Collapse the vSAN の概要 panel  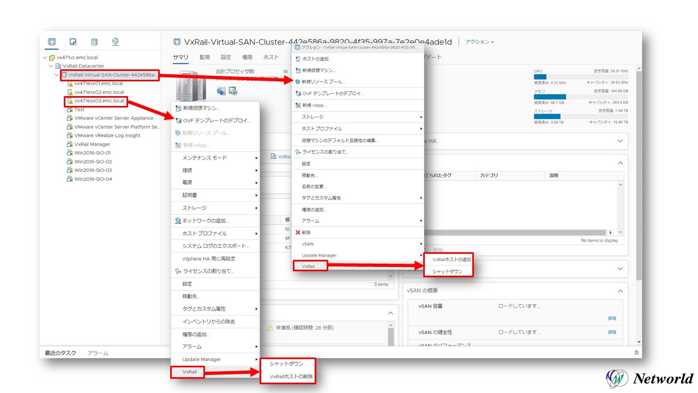tap(619, 291)
